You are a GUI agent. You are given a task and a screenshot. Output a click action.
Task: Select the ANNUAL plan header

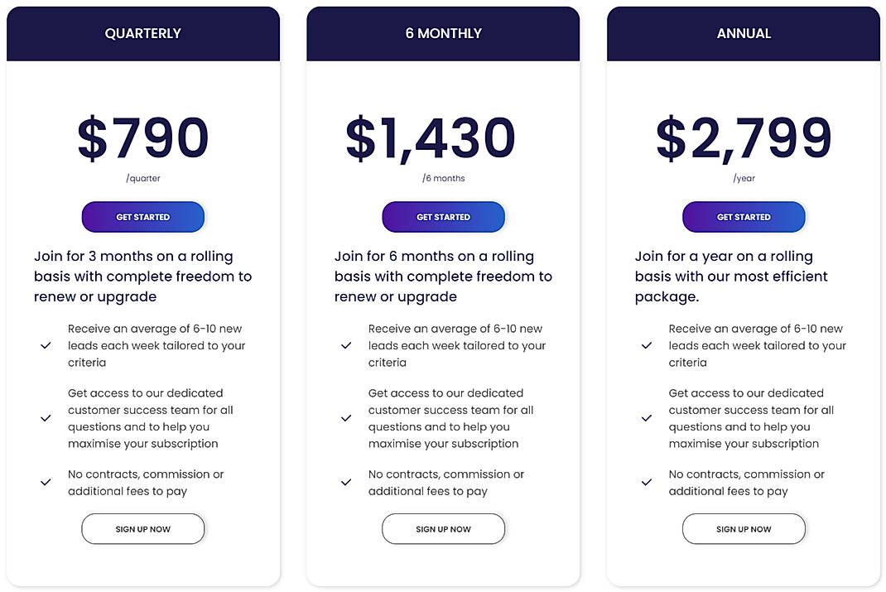click(x=743, y=33)
